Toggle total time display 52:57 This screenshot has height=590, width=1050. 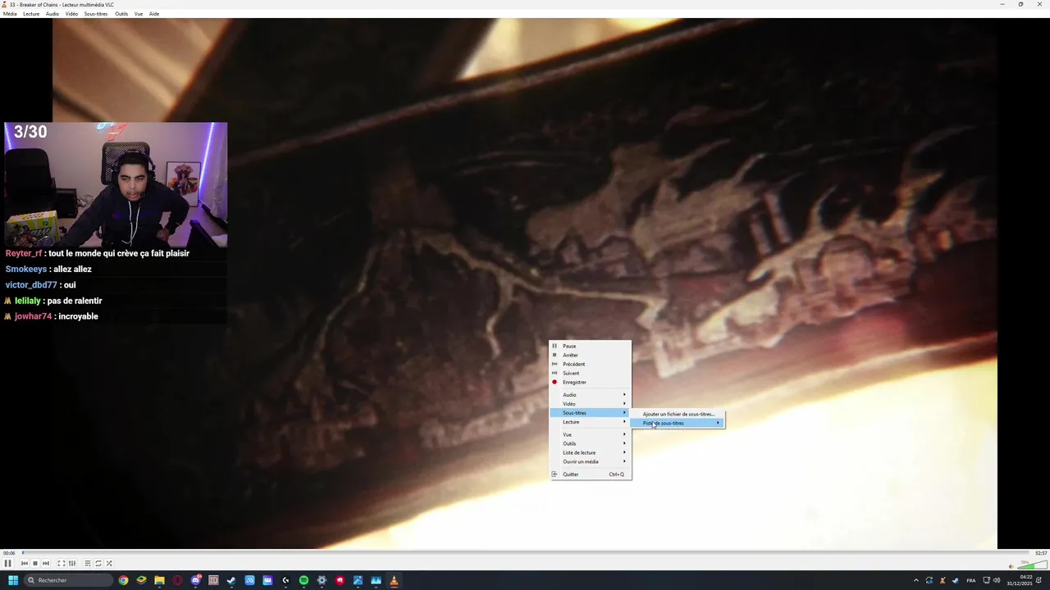(x=1041, y=553)
